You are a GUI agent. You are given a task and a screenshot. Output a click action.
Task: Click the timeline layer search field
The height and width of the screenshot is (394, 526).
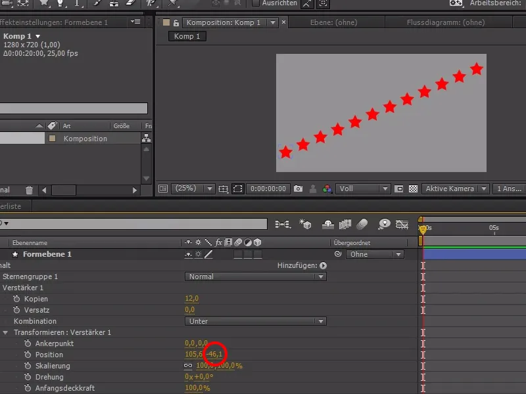(x=133, y=224)
